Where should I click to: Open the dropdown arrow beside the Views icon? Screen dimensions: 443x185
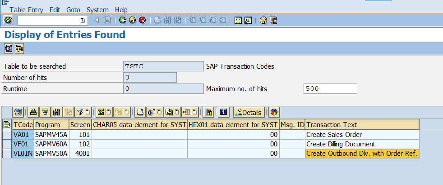point(160,112)
